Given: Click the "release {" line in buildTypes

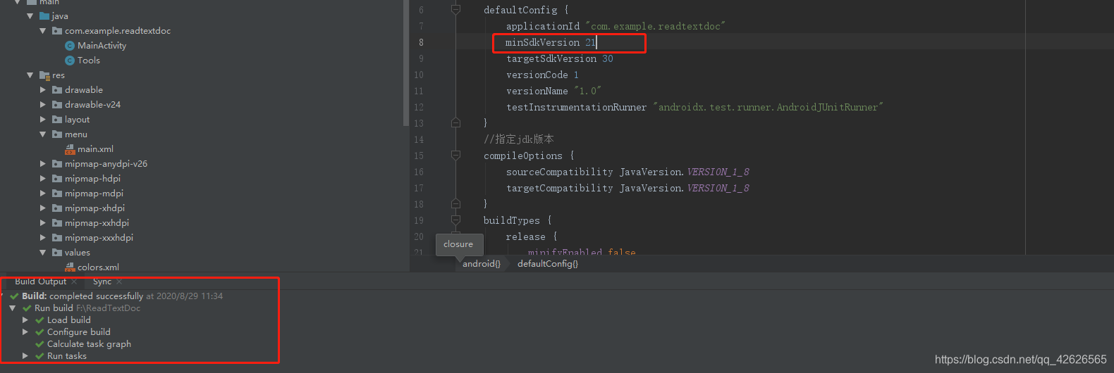Looking at the screenshot, I should 532,237.
